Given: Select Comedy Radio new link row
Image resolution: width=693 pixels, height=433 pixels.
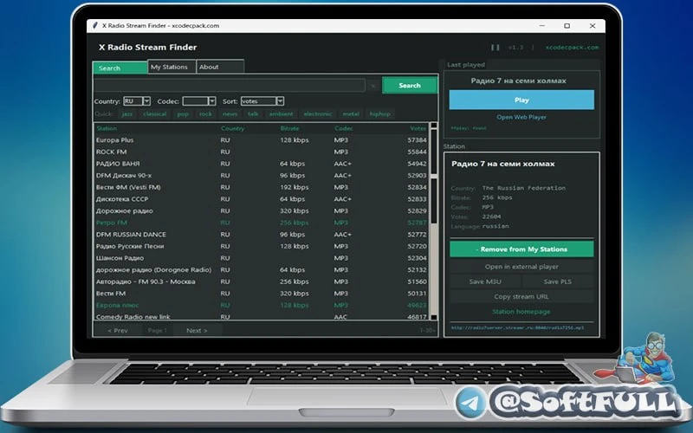Looking at the screenshot, I should tap(262, 316).
